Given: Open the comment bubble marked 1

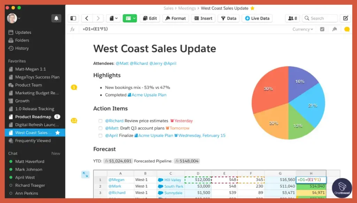Looking at the screenshot, I should (74, 87).
